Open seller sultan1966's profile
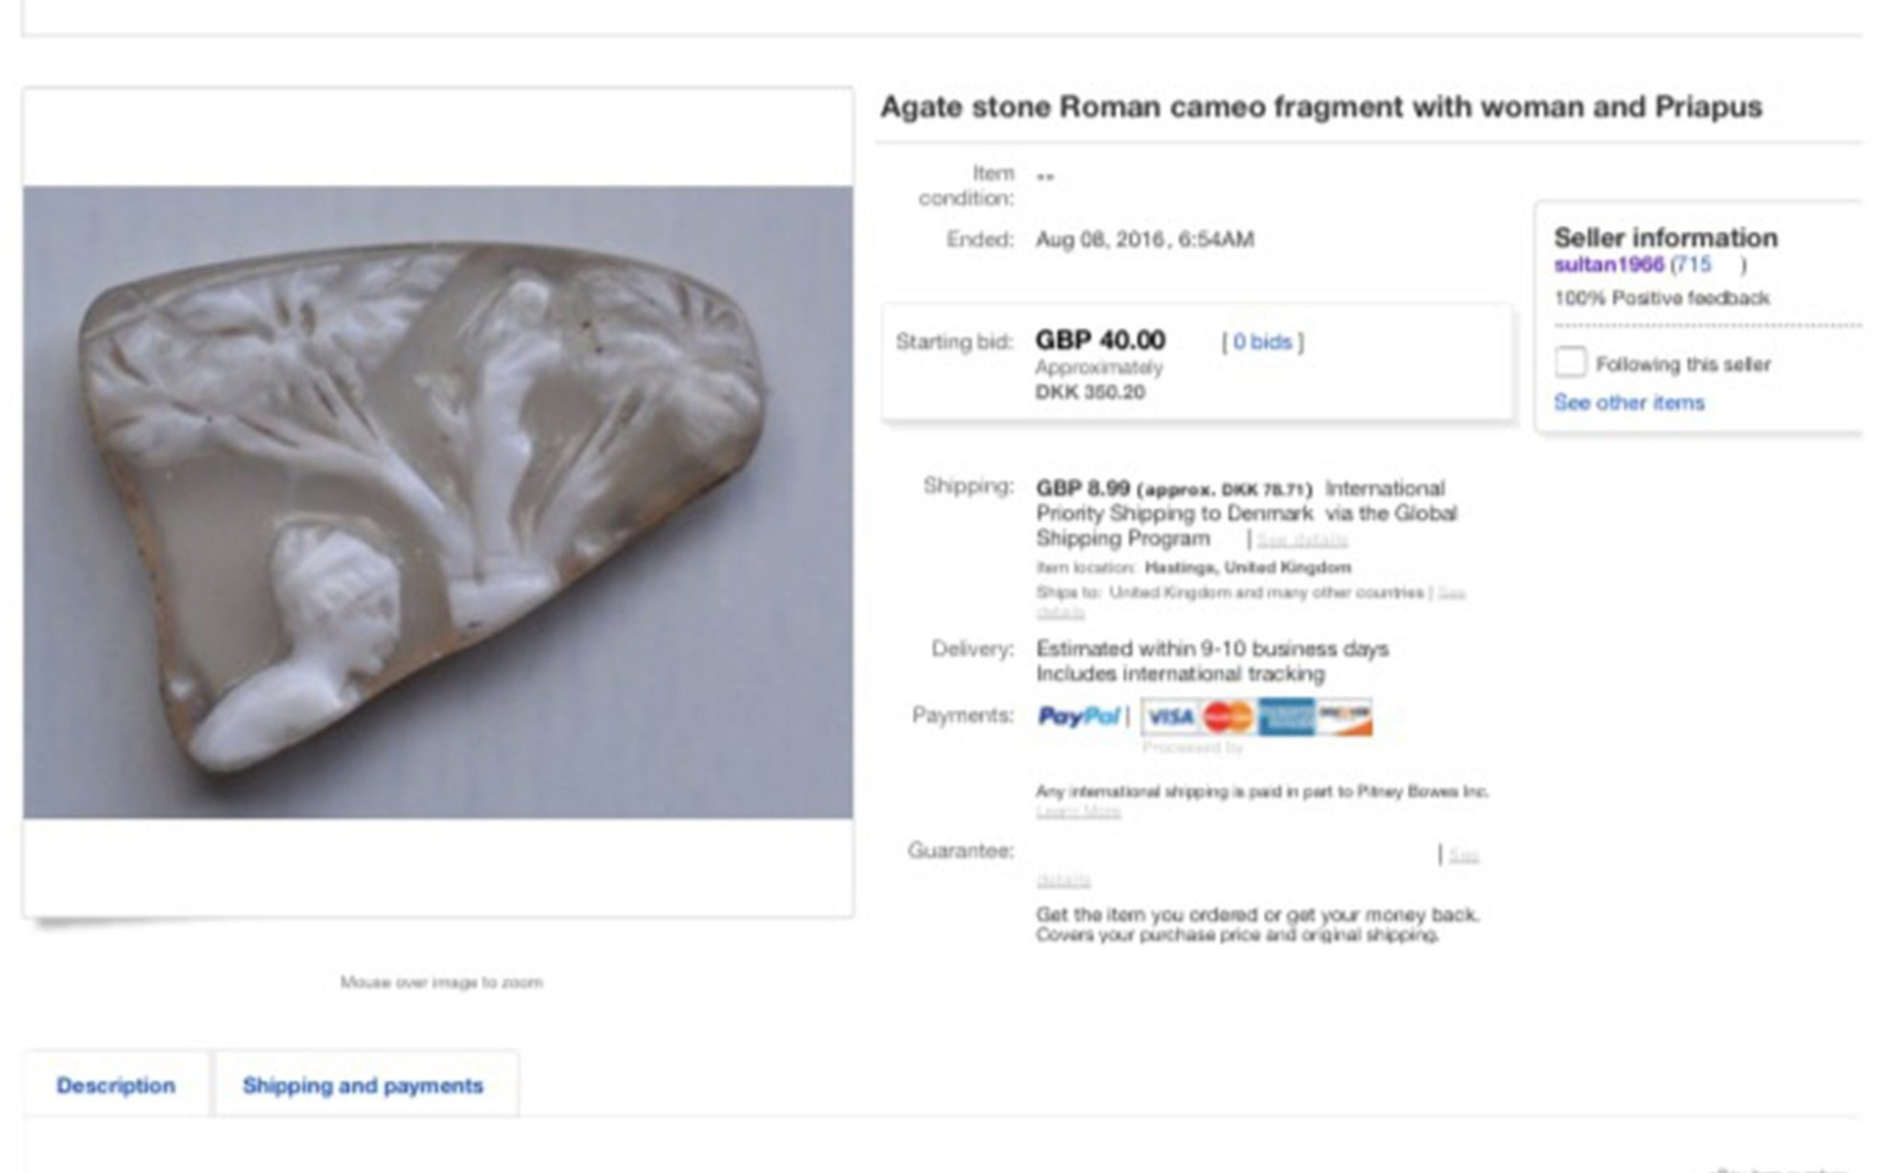Image resolution: width=1877 pixels, height=1173 pixels. pos(1608,265)
